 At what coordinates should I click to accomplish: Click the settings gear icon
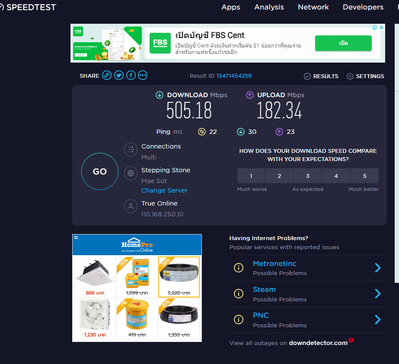tap(350, 76)
